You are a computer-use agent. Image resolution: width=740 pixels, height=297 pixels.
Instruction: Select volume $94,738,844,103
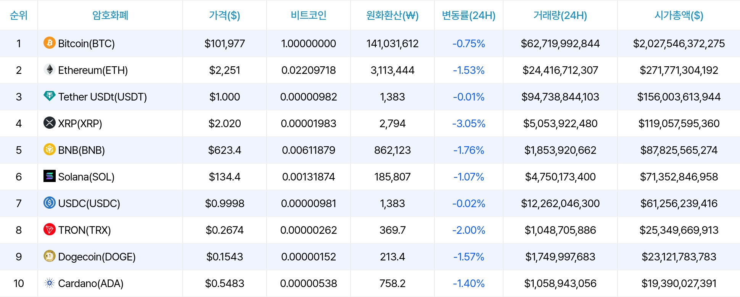point(560,97)
